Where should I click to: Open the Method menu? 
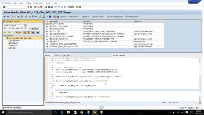tap(8, 3)
